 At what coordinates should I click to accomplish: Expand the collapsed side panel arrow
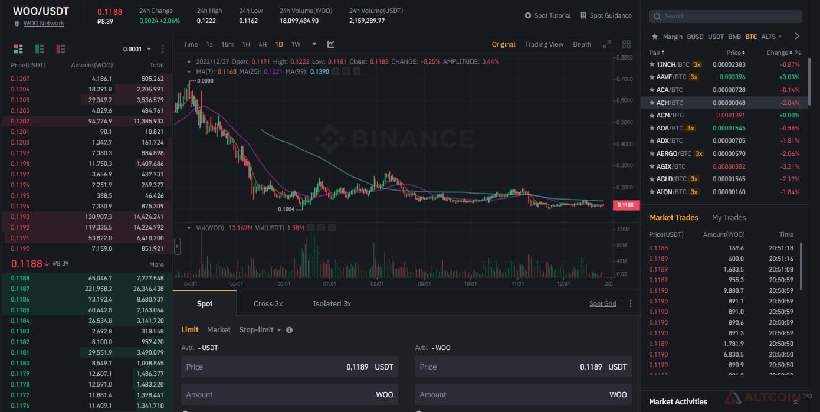click(177, 246)
